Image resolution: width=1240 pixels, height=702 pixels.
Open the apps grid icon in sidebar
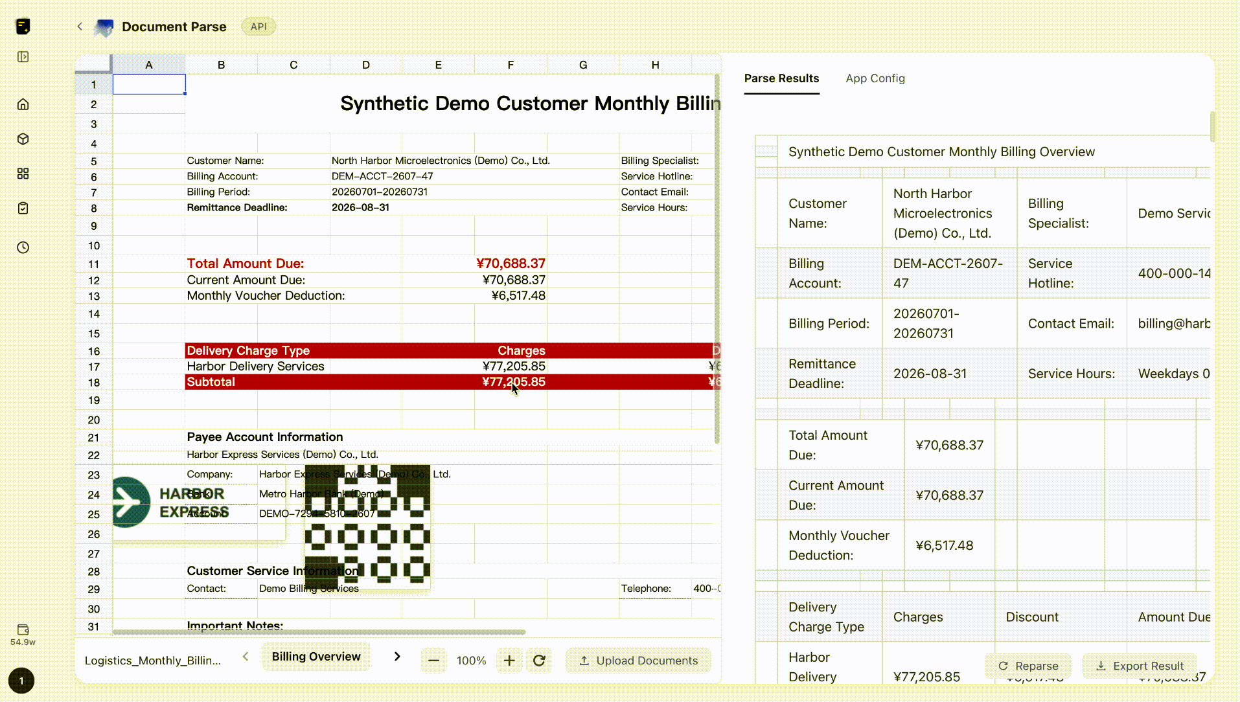23,174
